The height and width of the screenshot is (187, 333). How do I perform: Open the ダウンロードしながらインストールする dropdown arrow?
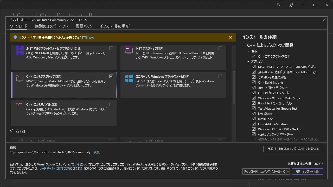[288, 171]
